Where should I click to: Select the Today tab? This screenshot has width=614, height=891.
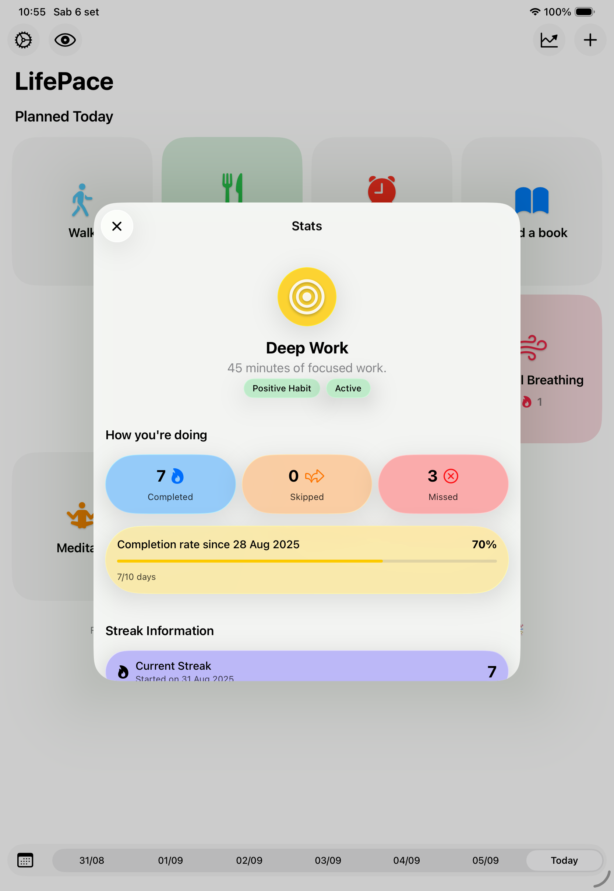coord(564,860)
